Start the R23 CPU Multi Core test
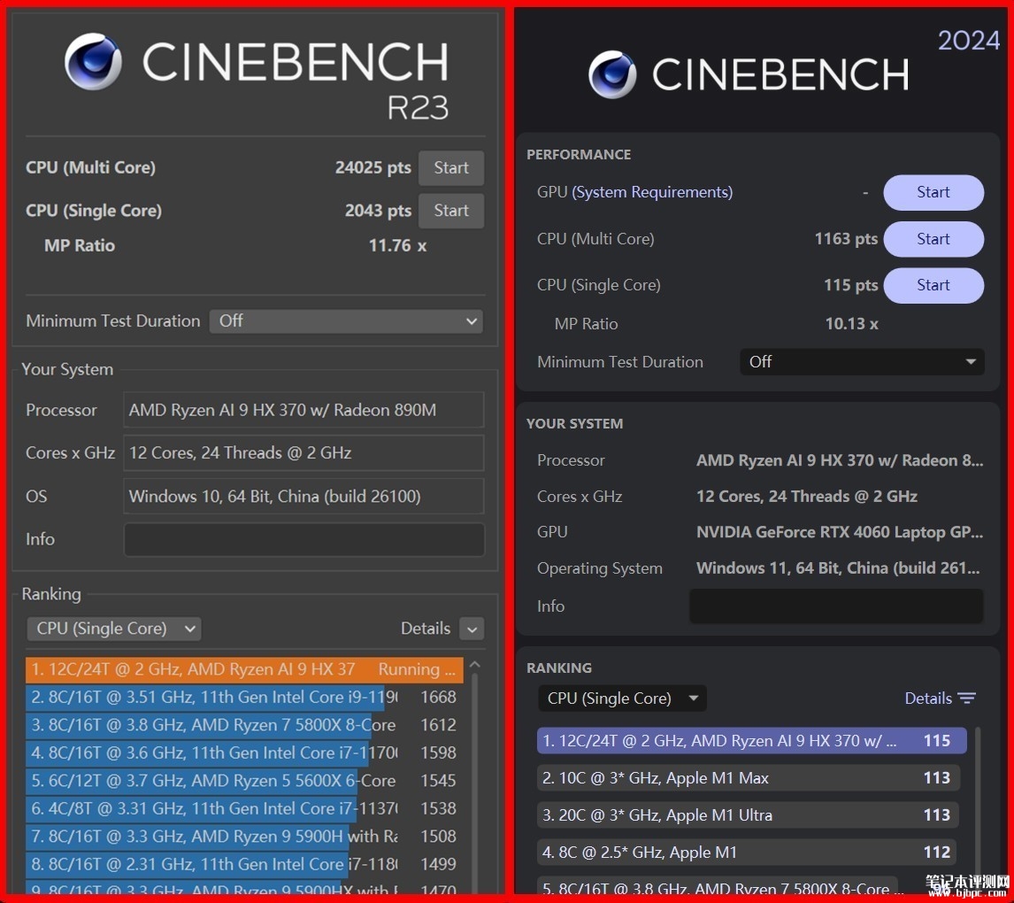 pos(450,167)
